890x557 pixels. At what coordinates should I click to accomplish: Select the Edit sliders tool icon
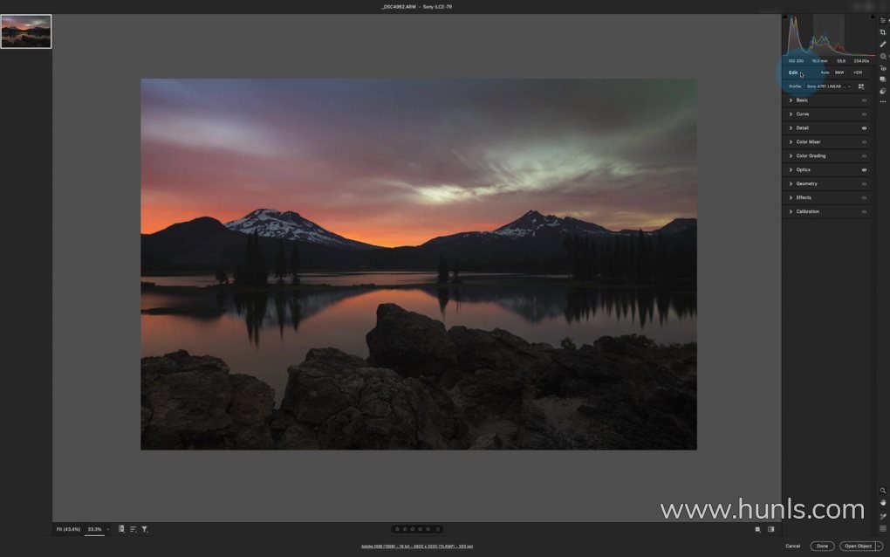pyautogui.click(x=883, y=20)
